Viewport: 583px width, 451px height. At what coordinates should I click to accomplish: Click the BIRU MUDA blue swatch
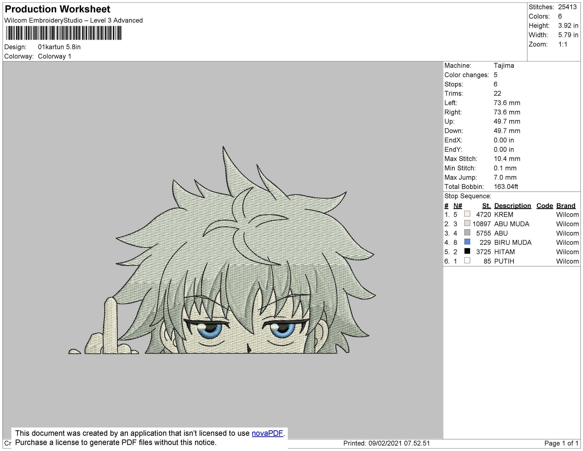467,242
